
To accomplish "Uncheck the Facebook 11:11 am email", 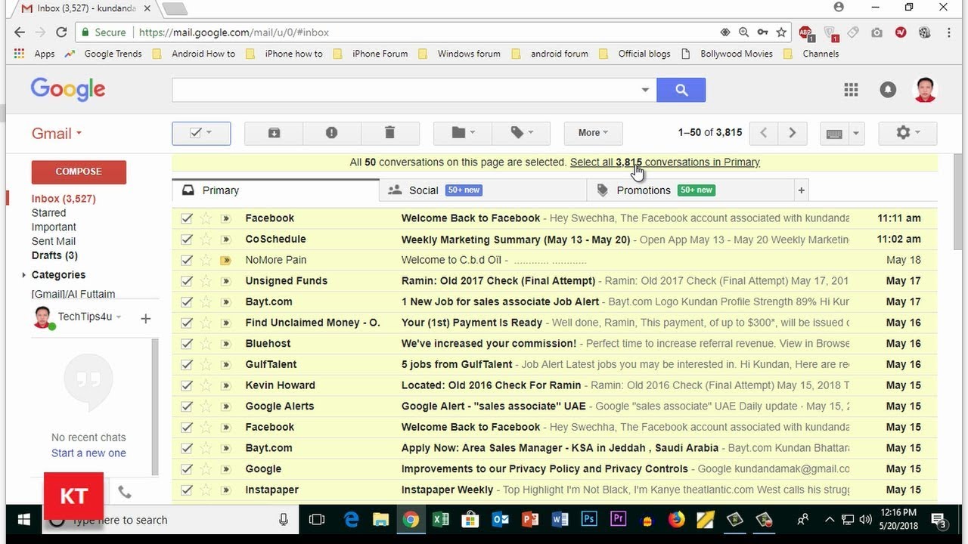I will click(x=187, y=218).
